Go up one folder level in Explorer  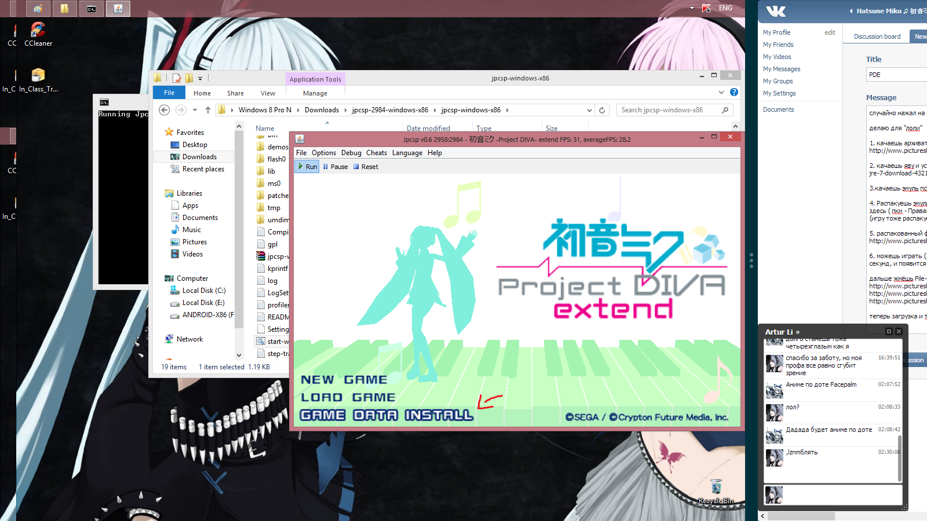pos(208,110)
